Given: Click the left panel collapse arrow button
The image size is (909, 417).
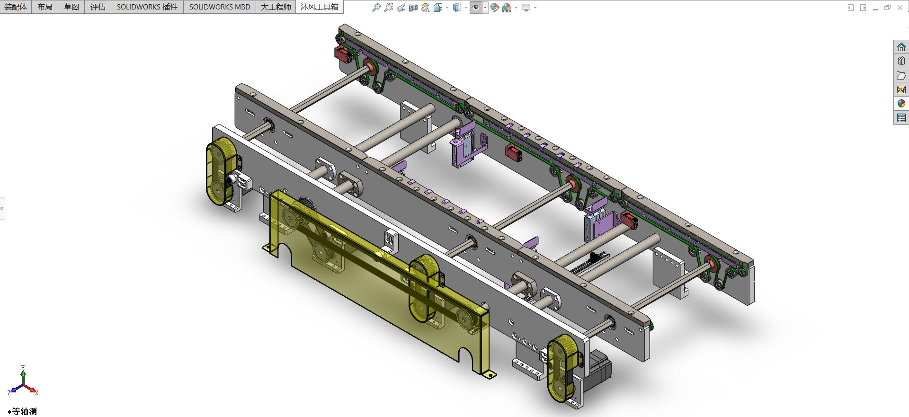Looking at the screenshot, I should point(851,8).
